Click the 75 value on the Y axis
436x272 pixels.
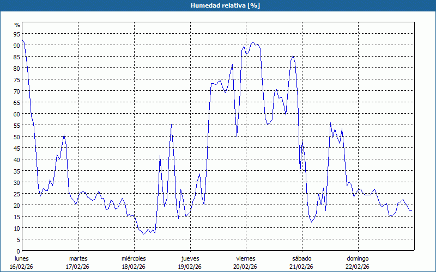click(17, 79)
